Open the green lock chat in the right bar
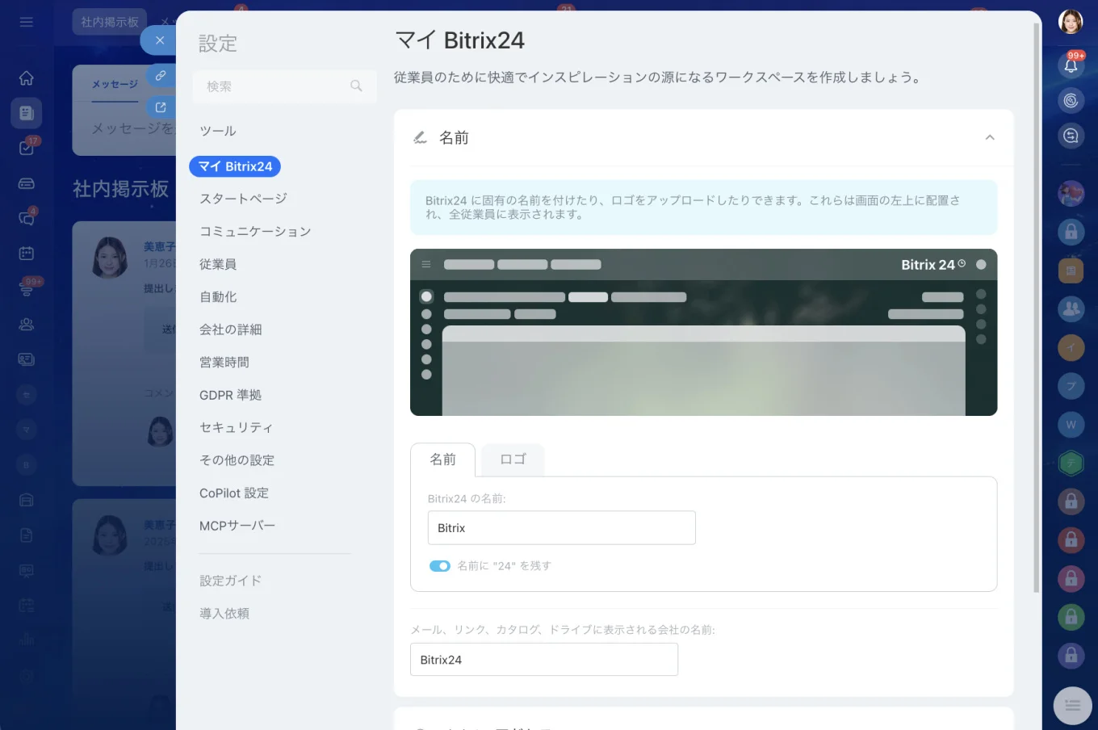Image resolution: width=1098 pixels, height=730 pixels. click(x=1071, y=617)
